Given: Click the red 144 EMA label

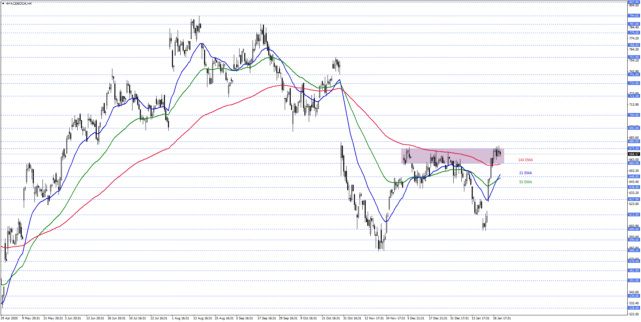Looking at the screenshot, I should 525,160.
